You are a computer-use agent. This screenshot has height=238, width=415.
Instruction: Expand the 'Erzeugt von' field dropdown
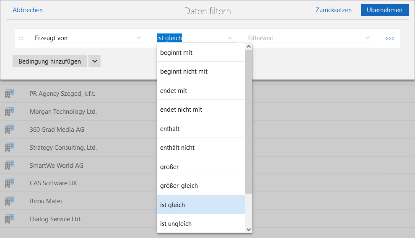139,38
